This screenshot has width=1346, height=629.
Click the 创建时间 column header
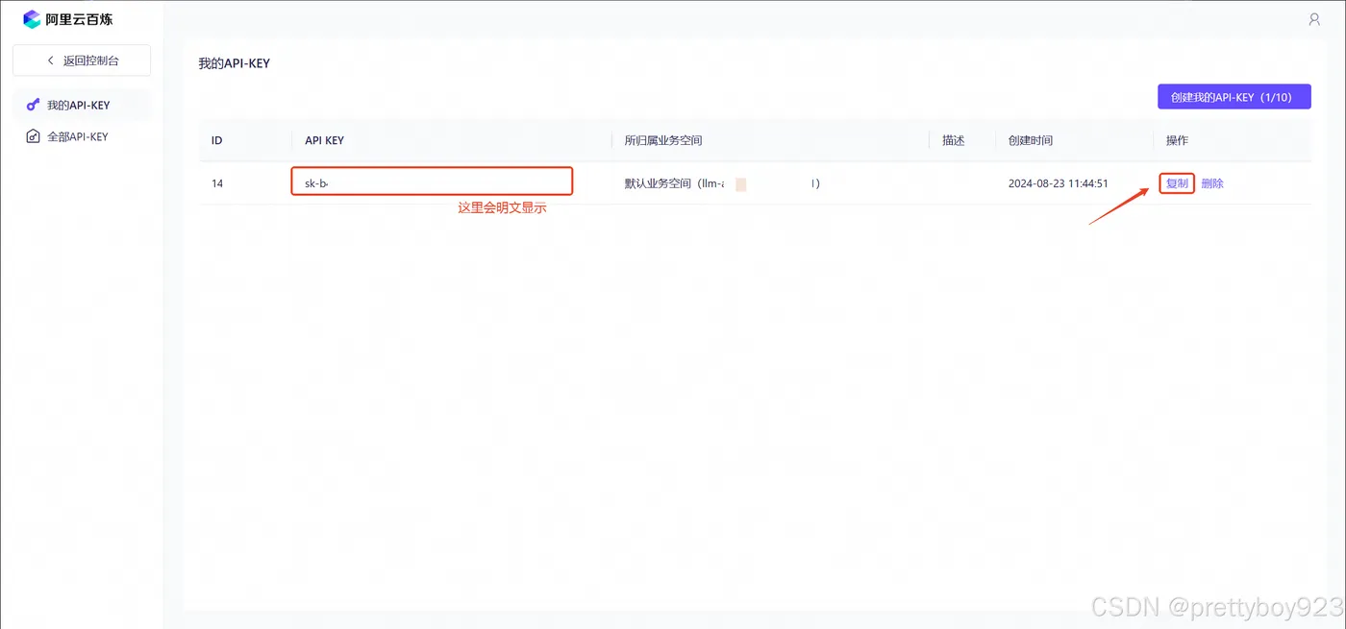pyautogui.click(x=1031, y=140)
